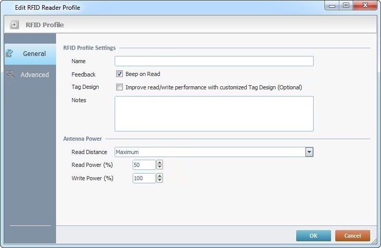
Task: Toggle the Beep on Read checkbox
Action: click(119, 74)
